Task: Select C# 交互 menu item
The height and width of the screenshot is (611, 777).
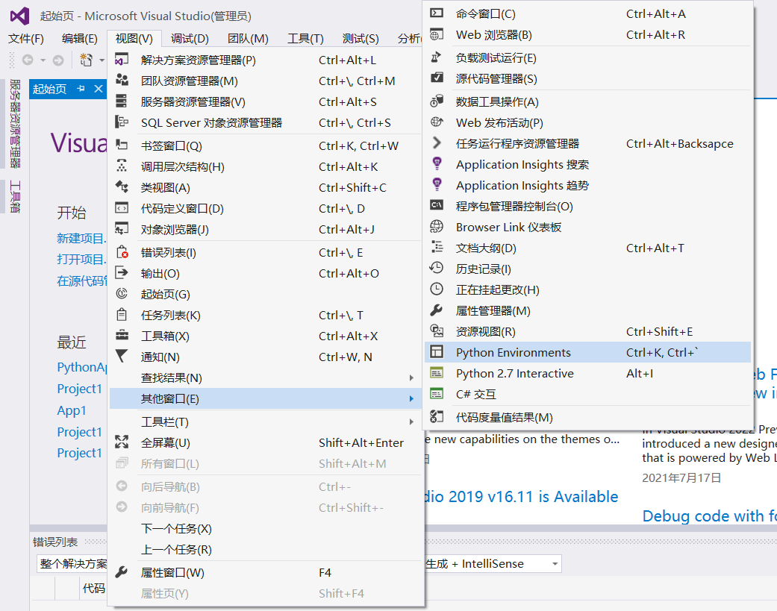Action: (587, 394)
